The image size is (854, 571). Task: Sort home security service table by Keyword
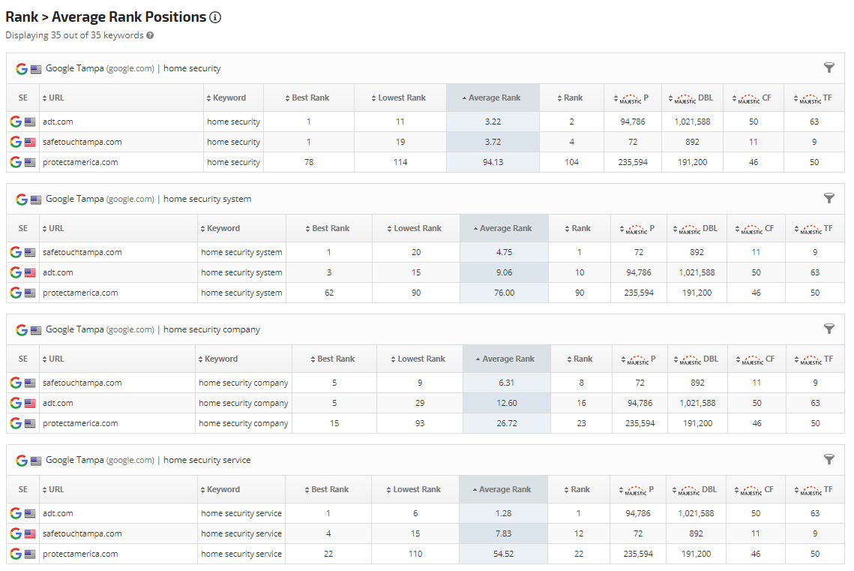[x=223, y=489]
